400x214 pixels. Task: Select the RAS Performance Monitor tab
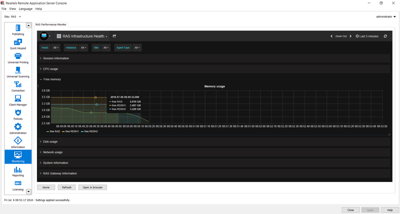click(51, 24)
